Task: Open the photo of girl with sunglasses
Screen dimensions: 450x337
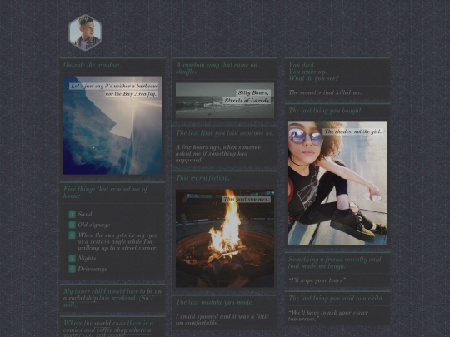Action: (337, 183)
